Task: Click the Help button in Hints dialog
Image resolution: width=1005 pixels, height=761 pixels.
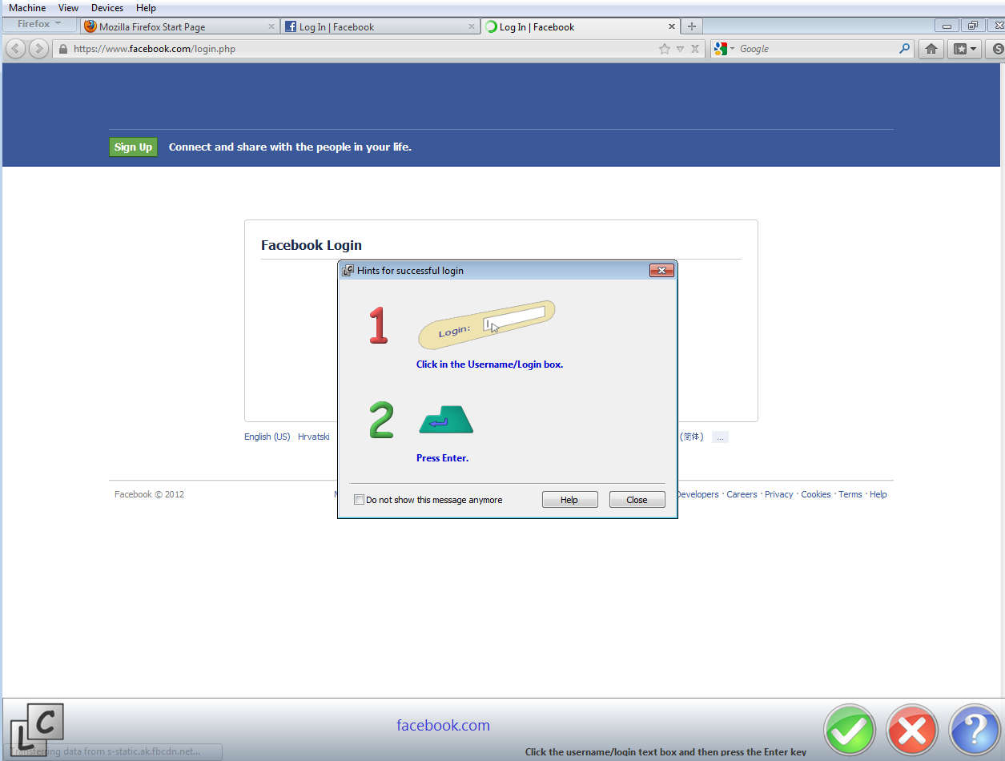Action: [x=569, y=500]
